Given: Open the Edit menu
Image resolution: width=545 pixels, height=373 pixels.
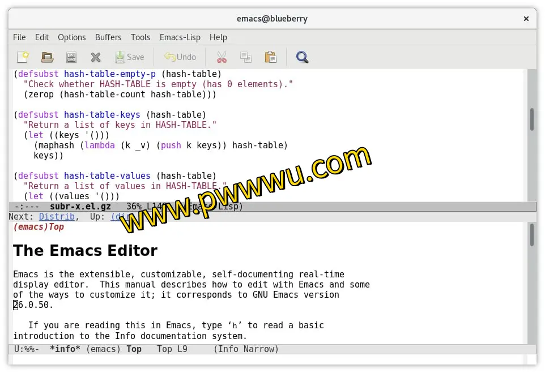Looking at the screenshot, I should coord(41,37).
